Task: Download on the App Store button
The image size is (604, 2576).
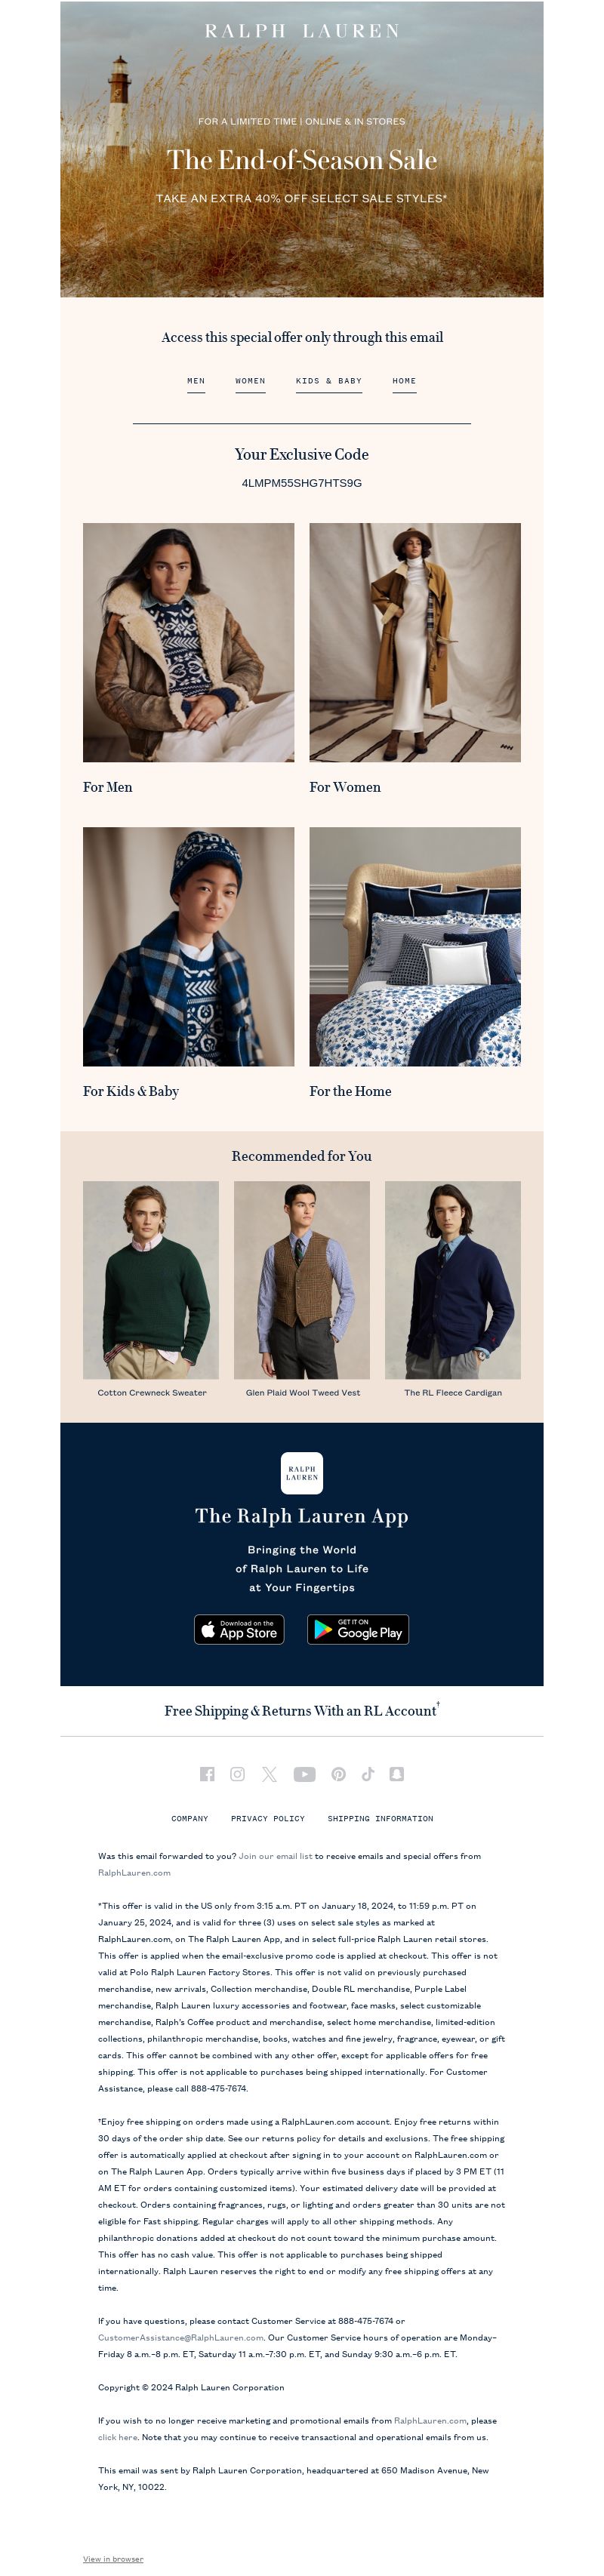Action: tap(239, 1629)
